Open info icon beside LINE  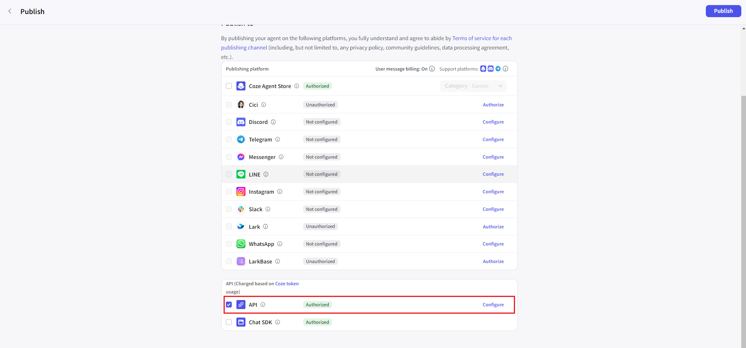[266, 174]
